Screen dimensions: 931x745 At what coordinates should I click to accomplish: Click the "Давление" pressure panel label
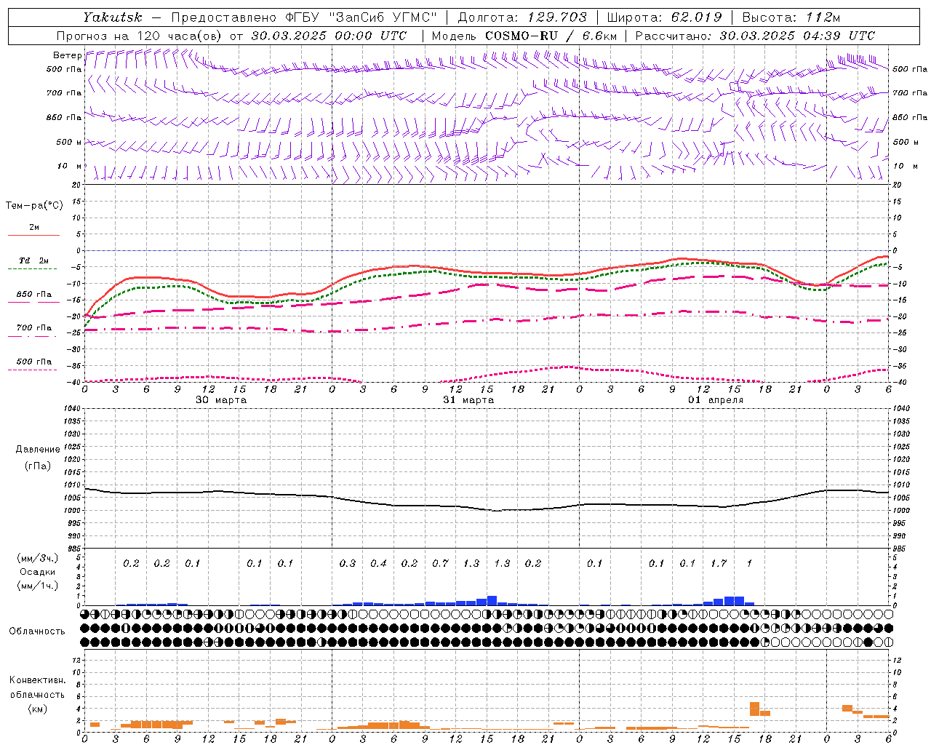(38, 450)
